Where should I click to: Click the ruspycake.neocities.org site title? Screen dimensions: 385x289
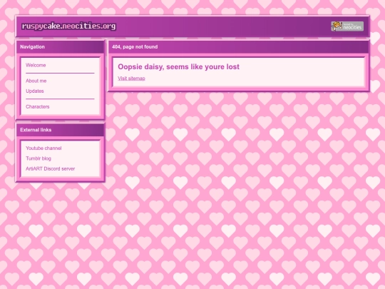point(68,26)
